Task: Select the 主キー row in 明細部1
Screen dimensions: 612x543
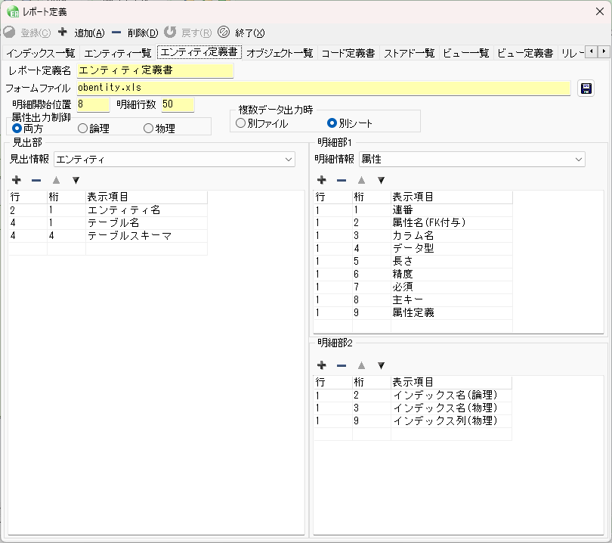Action: [x=413, y=300]
